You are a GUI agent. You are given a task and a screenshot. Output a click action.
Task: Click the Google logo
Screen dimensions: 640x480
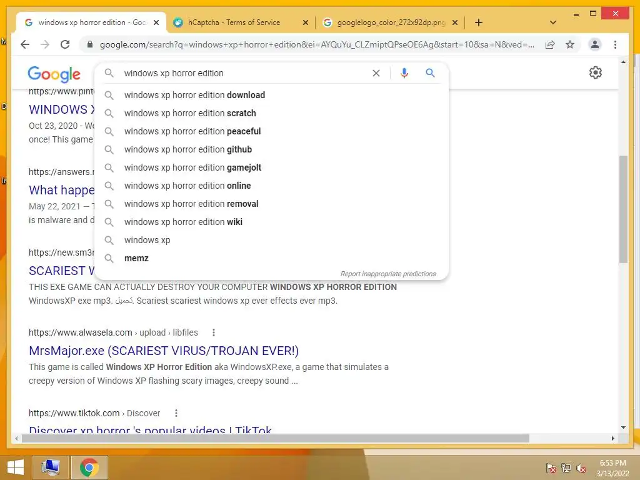[x=54, y=74]
